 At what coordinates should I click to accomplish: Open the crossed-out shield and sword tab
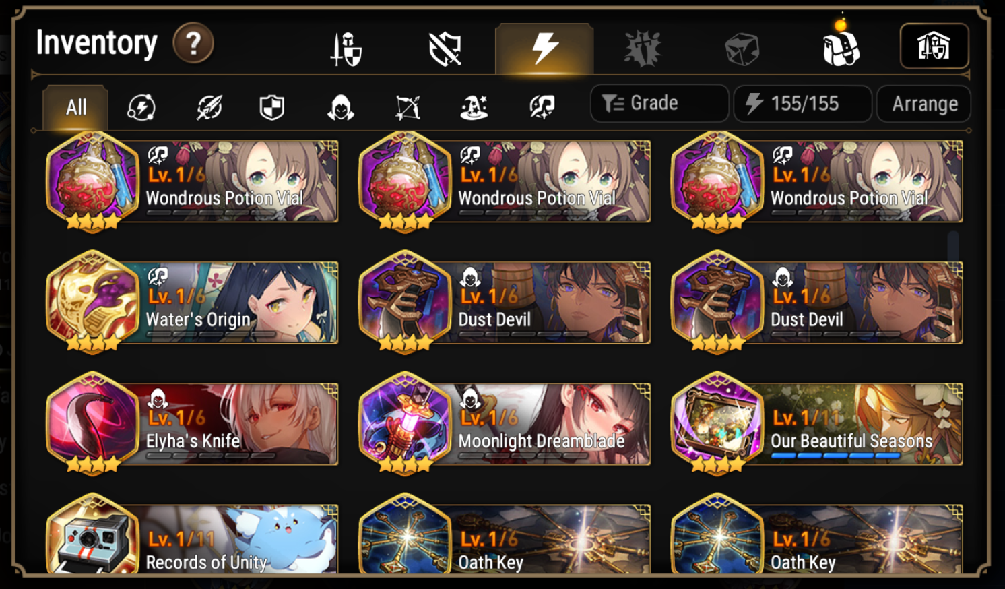[x=445, y=49]
